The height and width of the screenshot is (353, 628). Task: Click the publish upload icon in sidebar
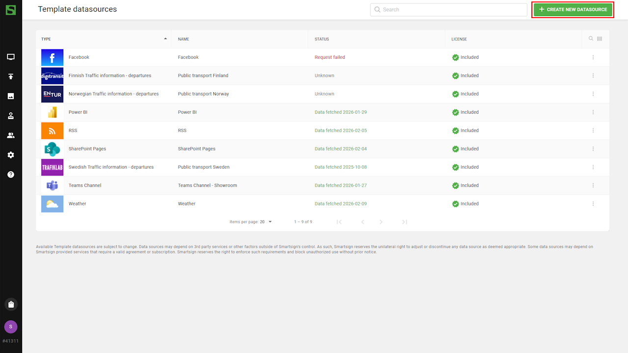(11, 76)
